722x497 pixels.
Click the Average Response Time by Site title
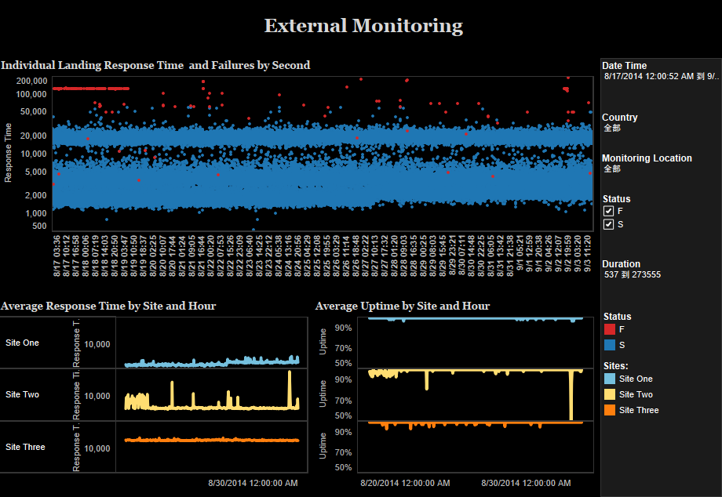coord(108,306)
